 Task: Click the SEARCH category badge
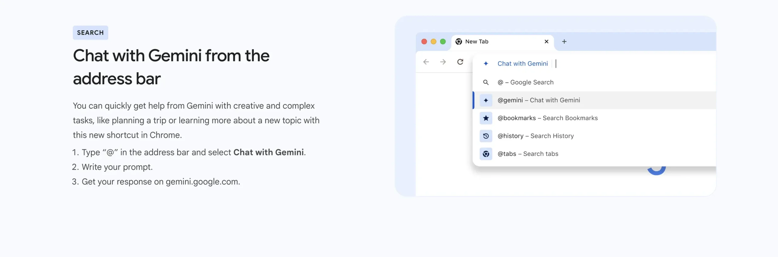coord(90,33)
